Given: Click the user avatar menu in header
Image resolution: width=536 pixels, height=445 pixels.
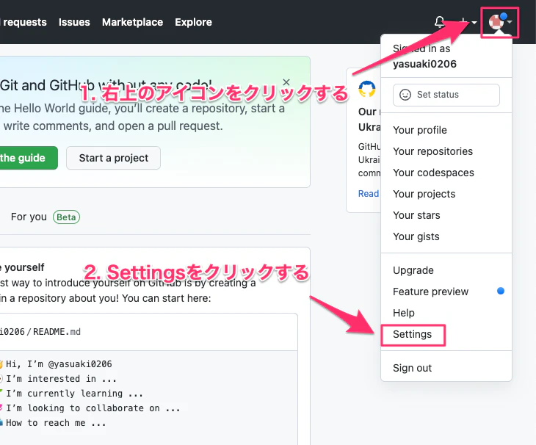Looking at the screenshot, I should pyautogui.click(x=500, y=22).
